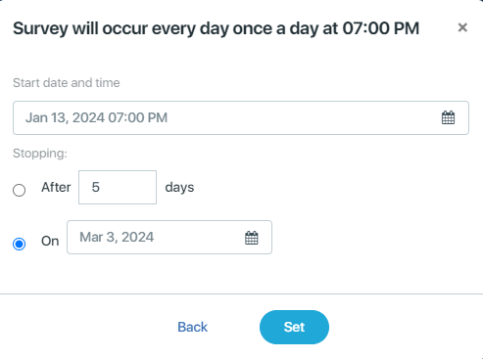Screen dimensions: 483x359
Task: Select the On date stopping option
Action: [x=20, y=244]
